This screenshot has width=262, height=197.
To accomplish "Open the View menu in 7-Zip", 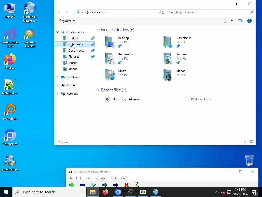I will (88, 178).
